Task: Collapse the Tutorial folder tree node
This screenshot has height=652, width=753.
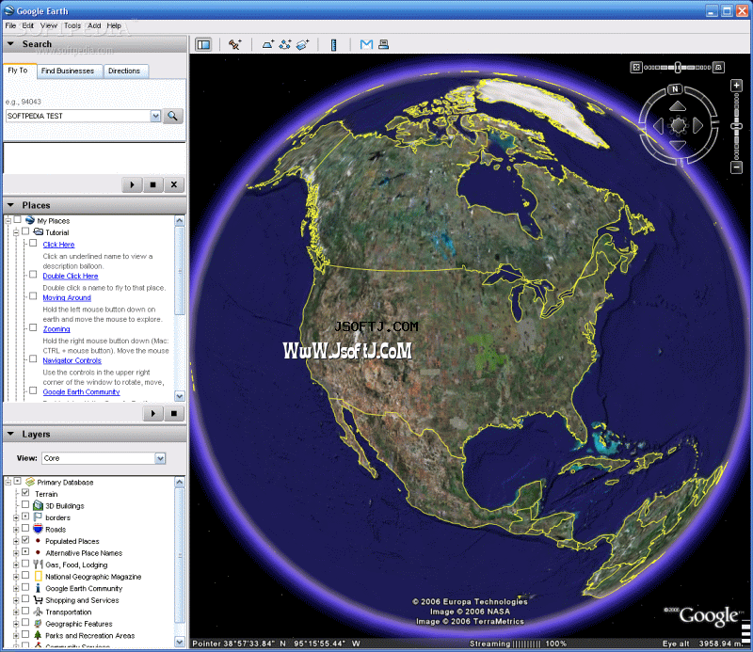Action: click(16, 232)
